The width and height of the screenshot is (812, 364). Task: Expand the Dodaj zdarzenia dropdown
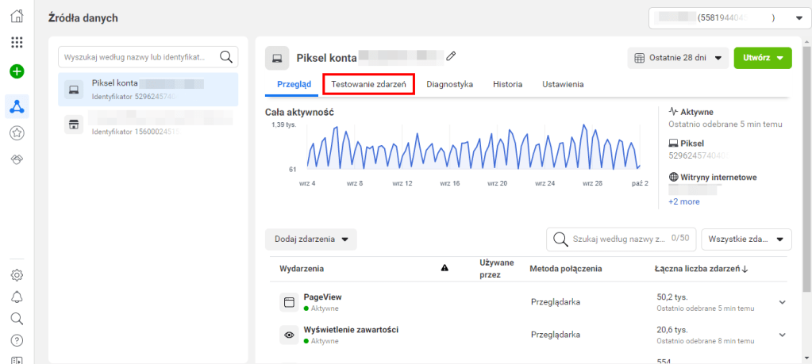point(311,239)
